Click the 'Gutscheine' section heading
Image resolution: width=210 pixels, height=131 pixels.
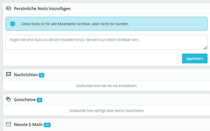coord(25,100)
